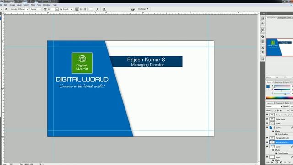Click the font size icon in options bar

[x=45, y=9]
